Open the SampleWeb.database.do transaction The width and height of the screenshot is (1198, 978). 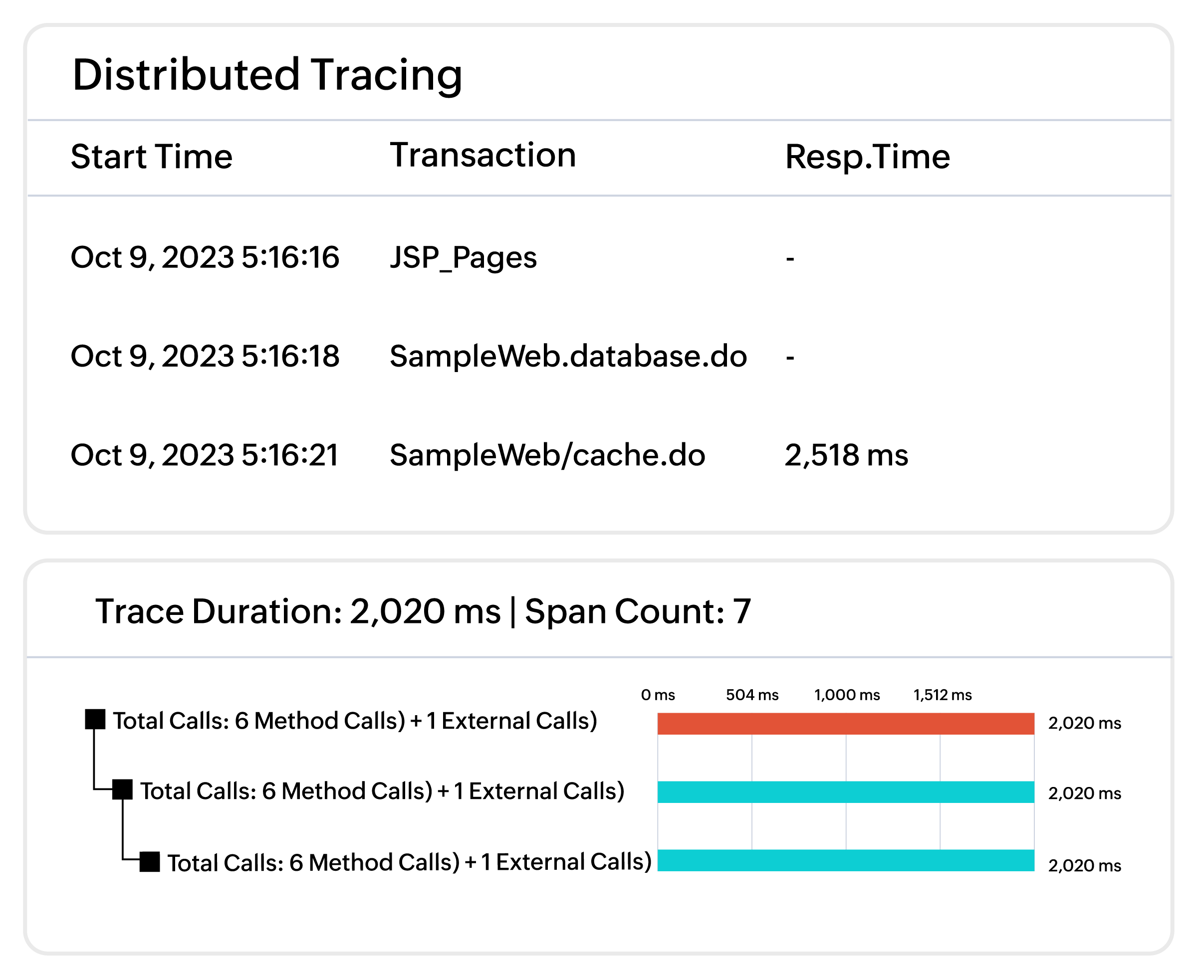point(568,356)
